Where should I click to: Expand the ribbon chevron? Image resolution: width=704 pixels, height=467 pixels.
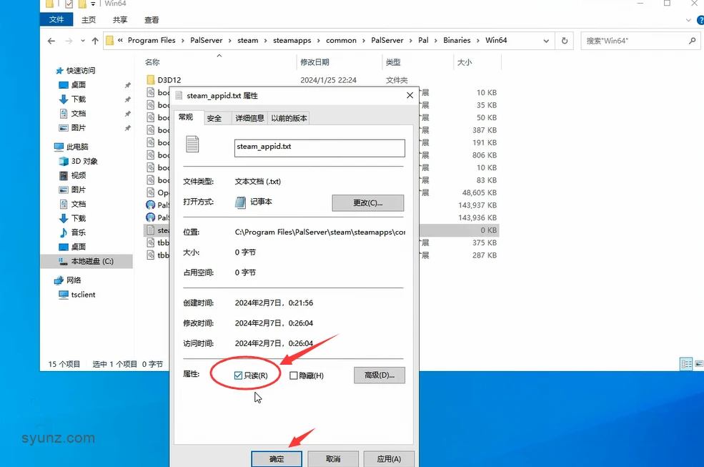pos(688,20)
